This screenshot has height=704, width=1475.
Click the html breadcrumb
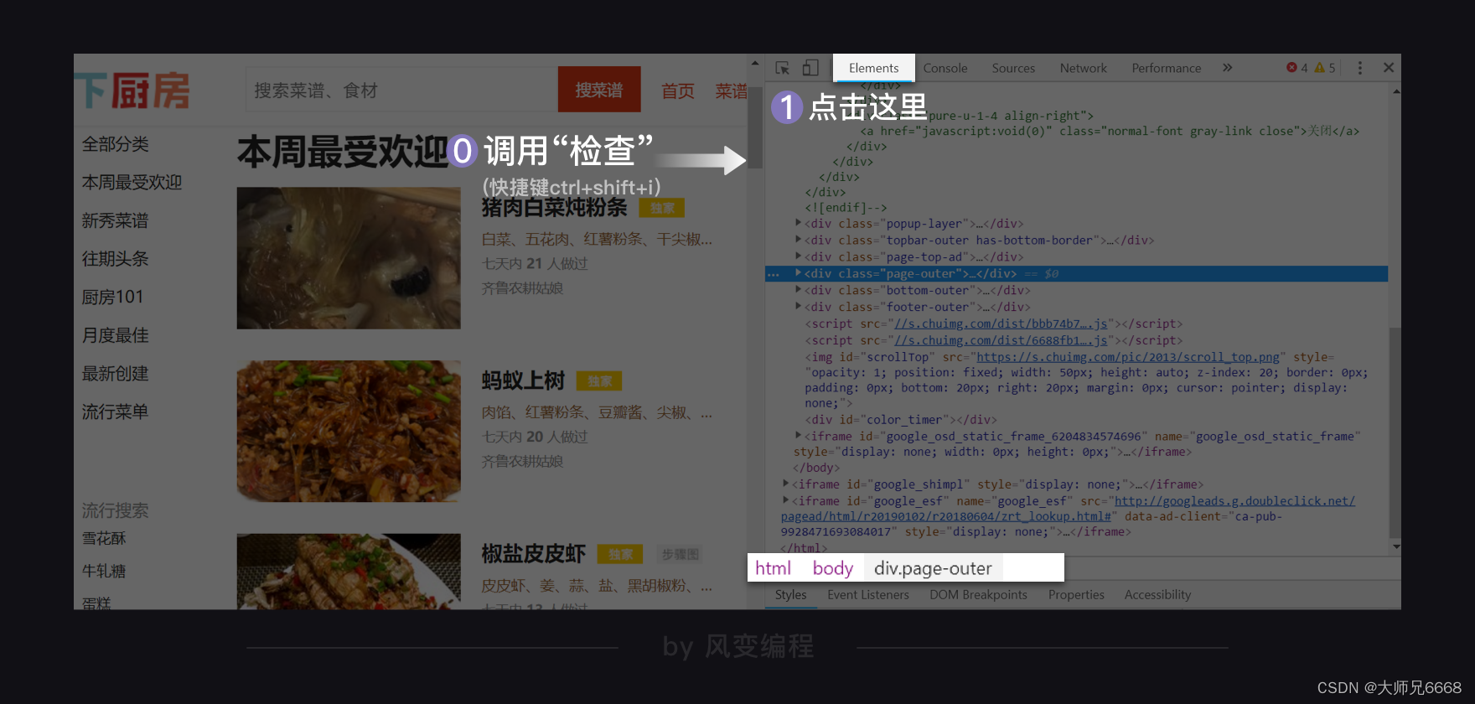[773, 568]
